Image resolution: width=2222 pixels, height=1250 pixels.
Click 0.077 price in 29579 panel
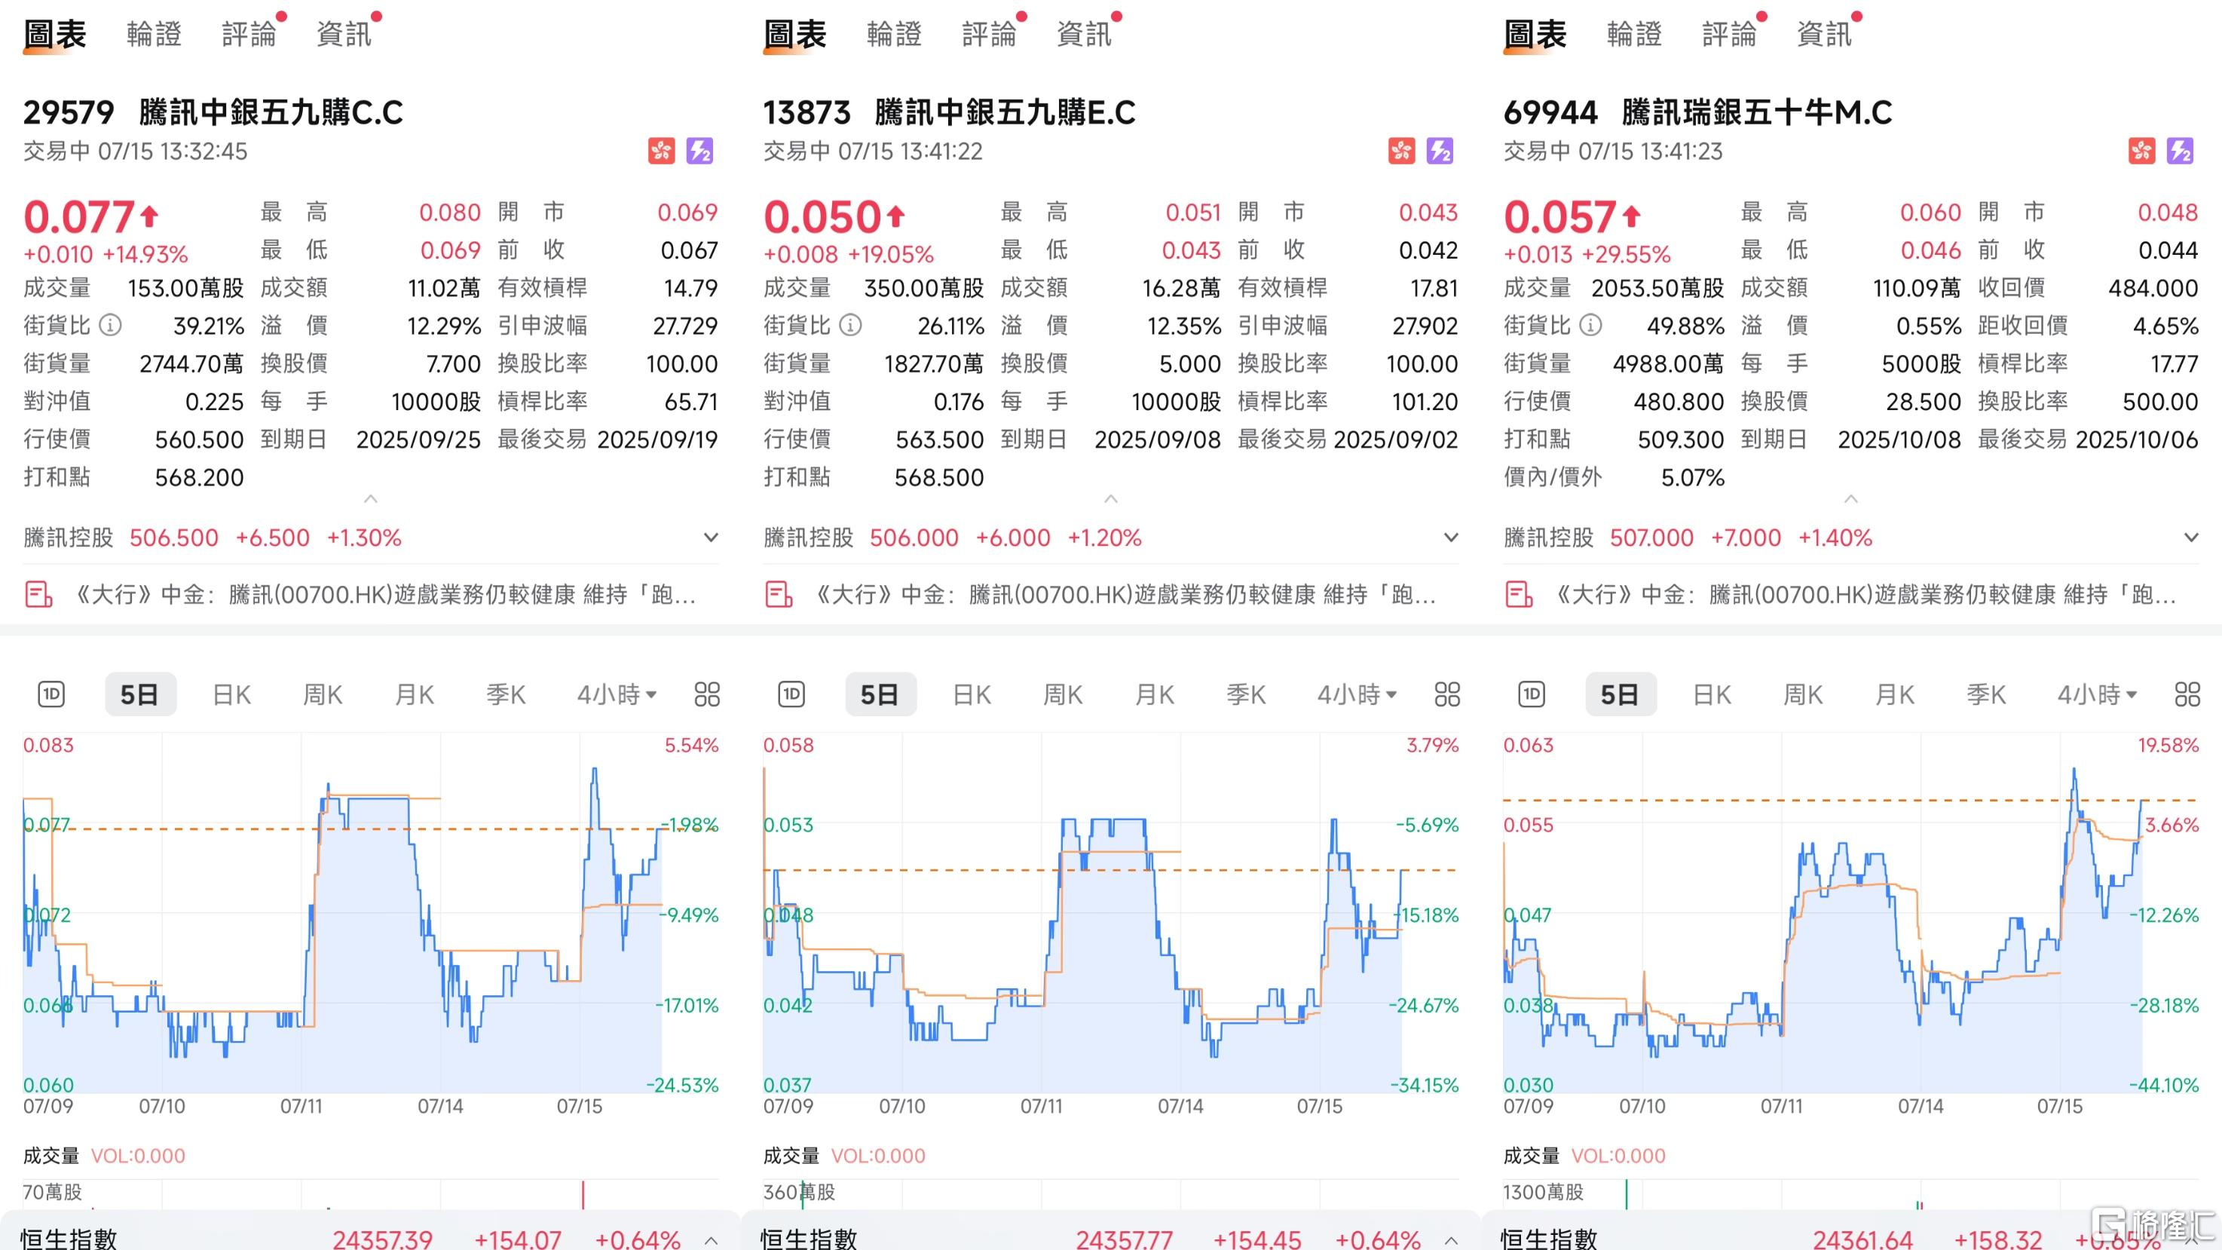click(79, 216)
